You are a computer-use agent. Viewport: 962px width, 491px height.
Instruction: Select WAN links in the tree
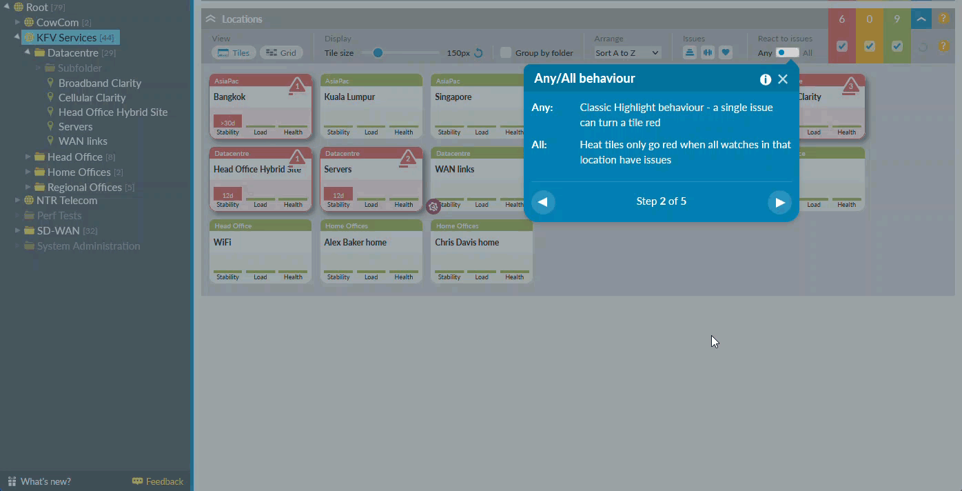coord(83,141)
